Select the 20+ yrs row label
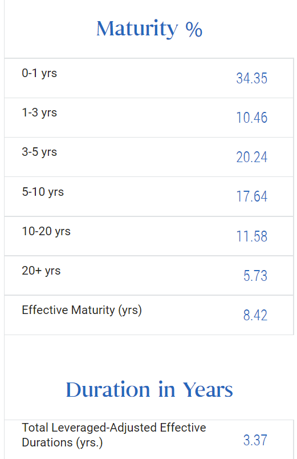 point(41,271)
